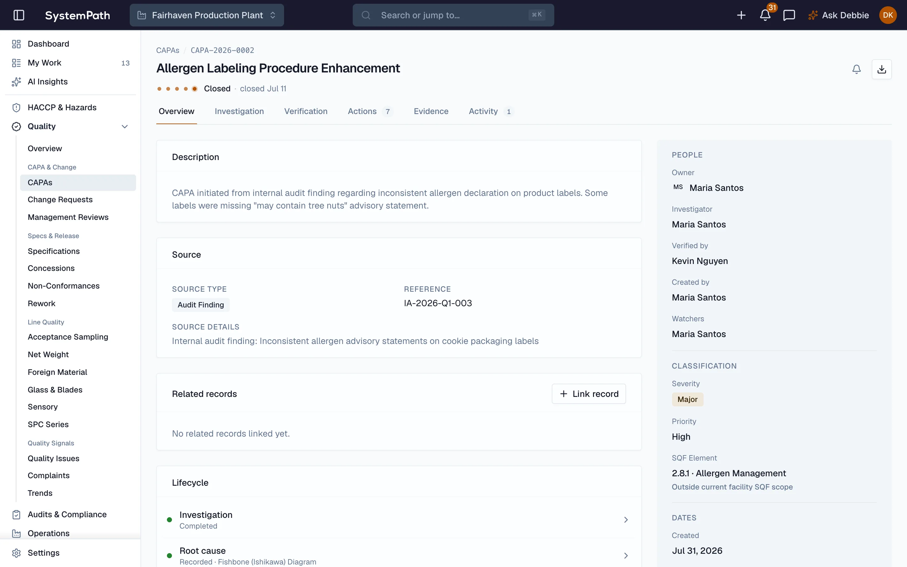Open the chat messages icon
Viewport: 907px width, 567px height.
coord(789,15)
